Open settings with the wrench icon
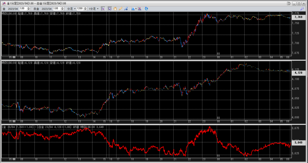The height and width of the screenshot is (163, 308). (302, 9)
